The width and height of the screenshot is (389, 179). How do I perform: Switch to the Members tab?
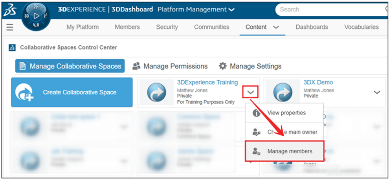click(x=127, y=27)
